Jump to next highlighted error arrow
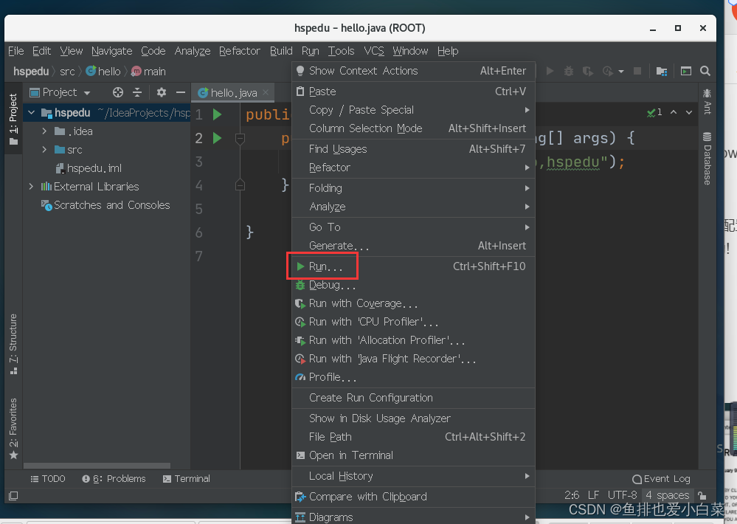Image resolution: width=737 pixels, height=524 pixels. click(689, 112)
